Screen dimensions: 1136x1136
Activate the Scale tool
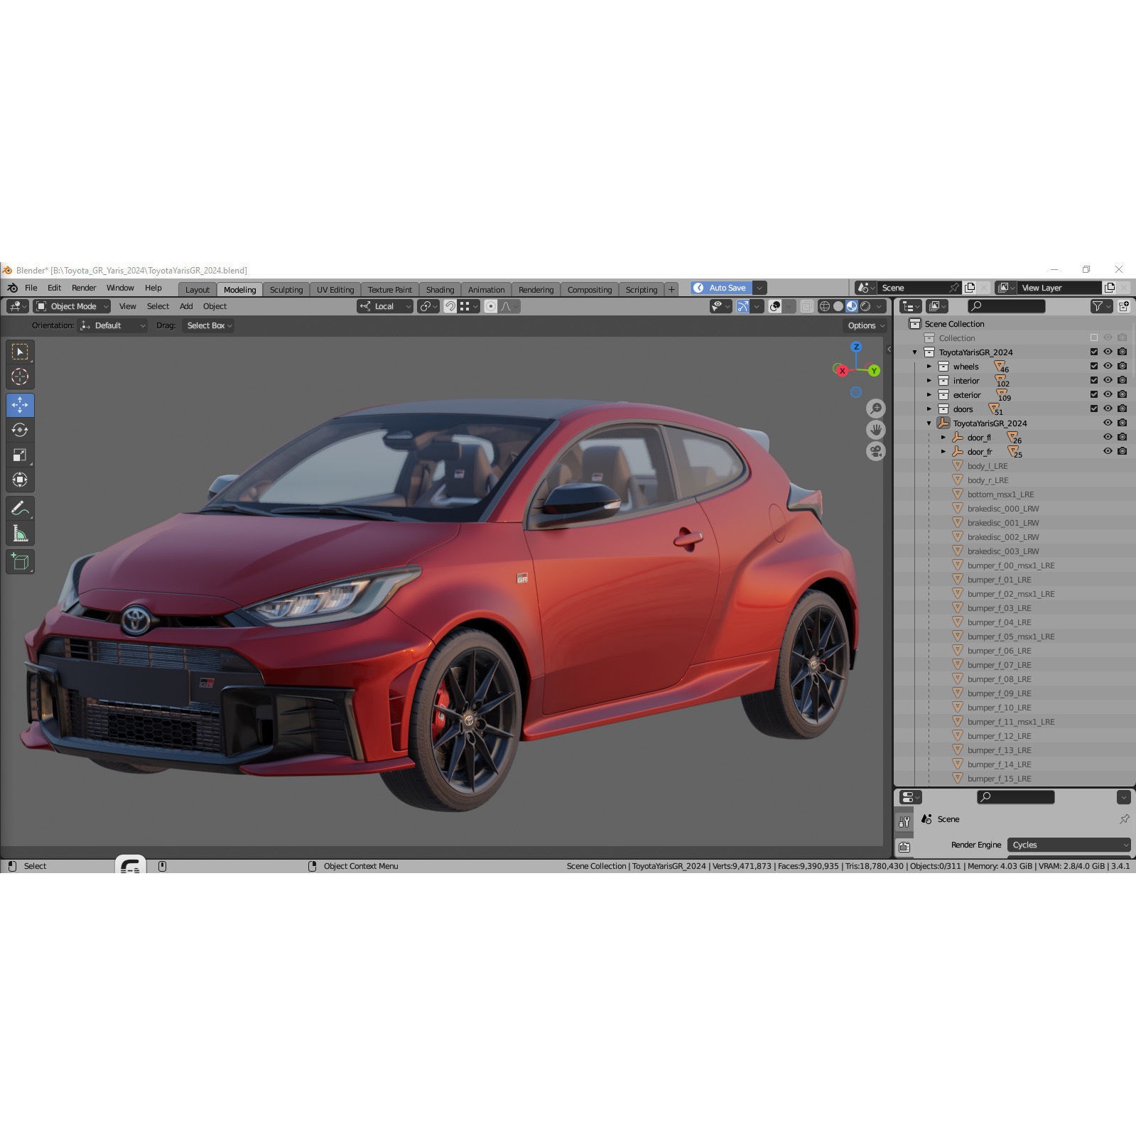20,455
